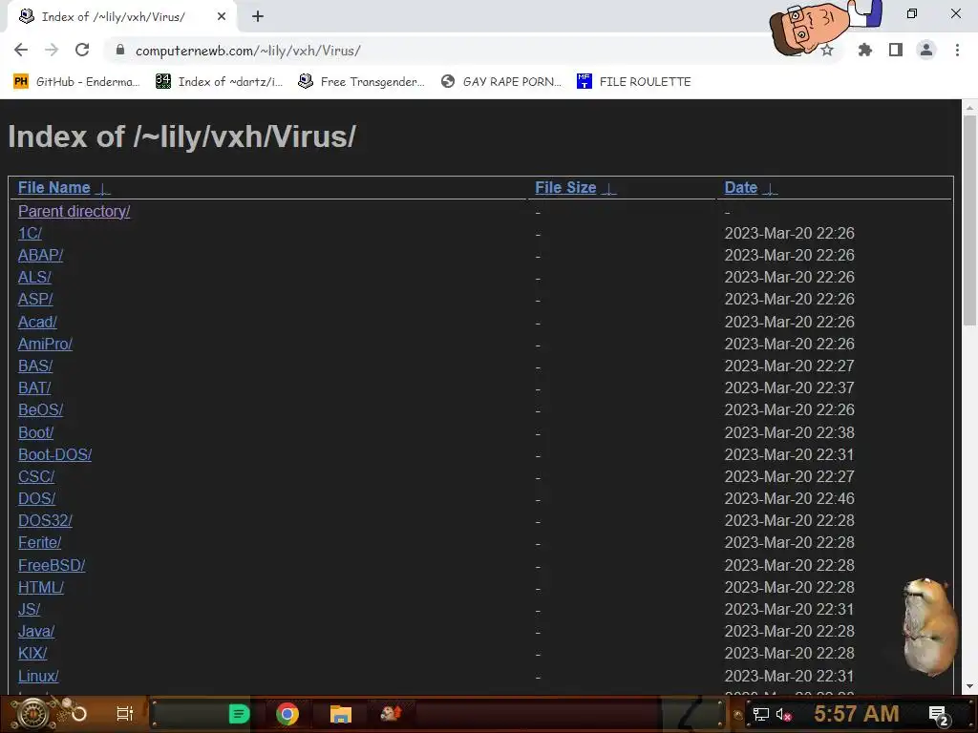Reload the page with the refresh icon
978x733 pixels.
click(x=82, y=51)
